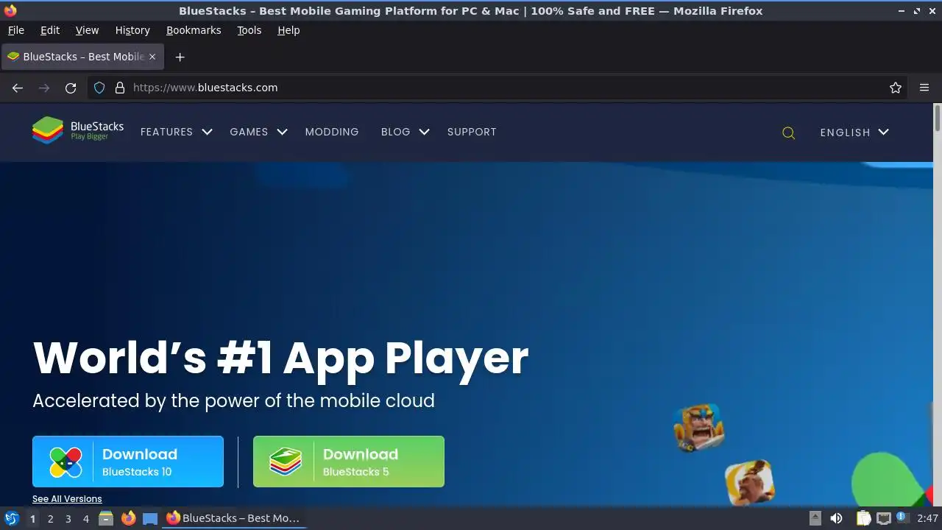Screen dimensions: 942x530
Task: Switch to workspace 2 in taskbar
Action: coord(50,518)
